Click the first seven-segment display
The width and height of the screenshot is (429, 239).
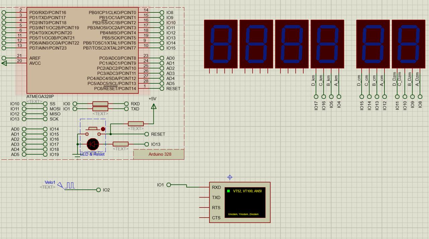pos(221,44)
